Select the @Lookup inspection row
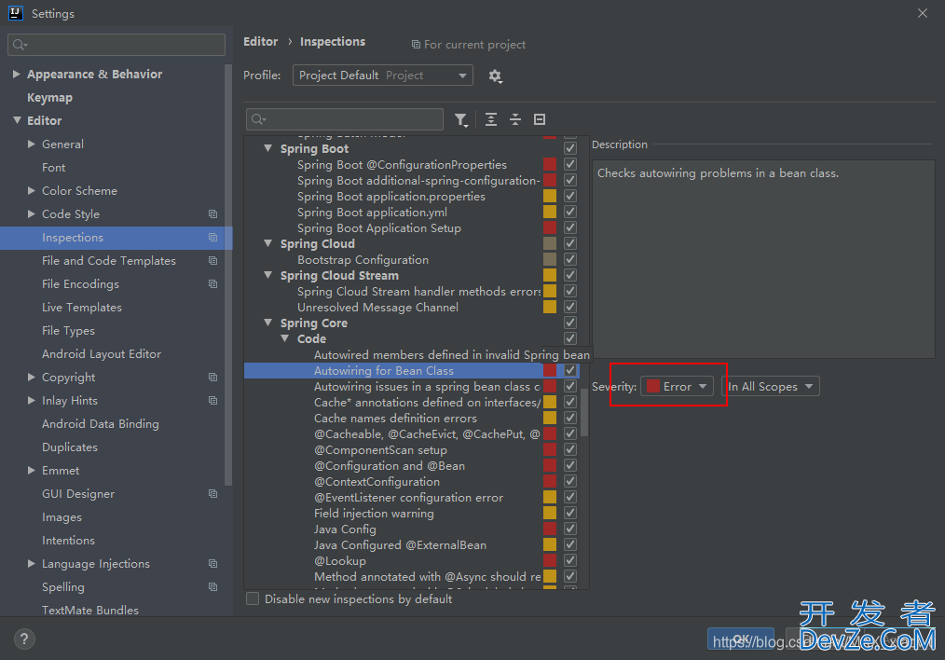The height and width of the screenshot is (660, 945). [340, 560]
